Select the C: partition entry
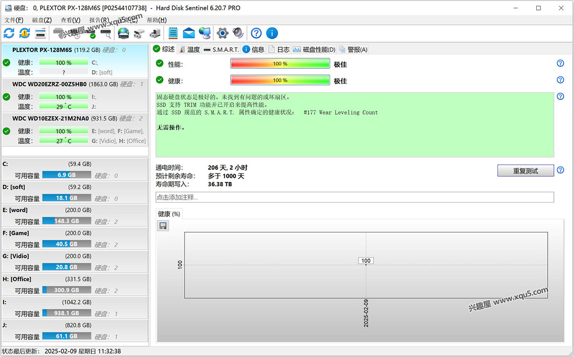The height and width of the screenshot is (357, 574). (75, 170)
